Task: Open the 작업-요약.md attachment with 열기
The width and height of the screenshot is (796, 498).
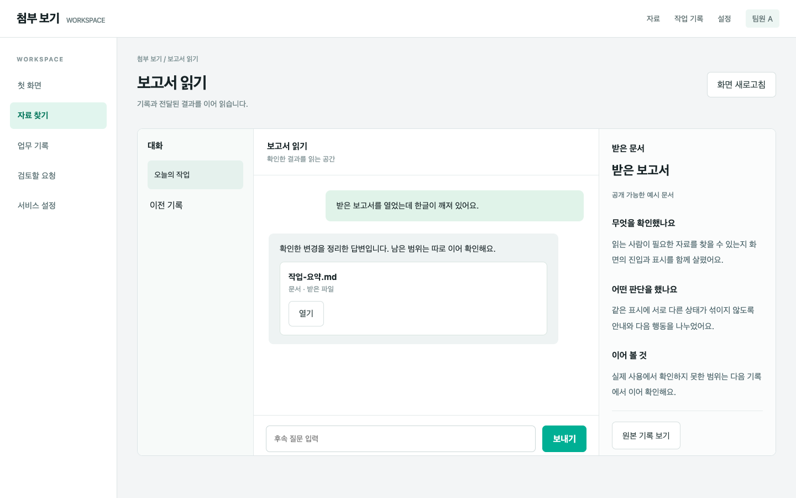Action: click(306, 314)
